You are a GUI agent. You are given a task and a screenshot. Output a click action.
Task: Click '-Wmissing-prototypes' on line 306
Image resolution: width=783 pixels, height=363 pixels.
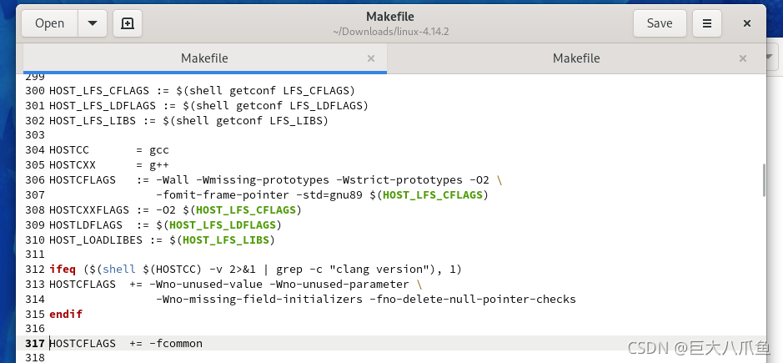[262, 179]
